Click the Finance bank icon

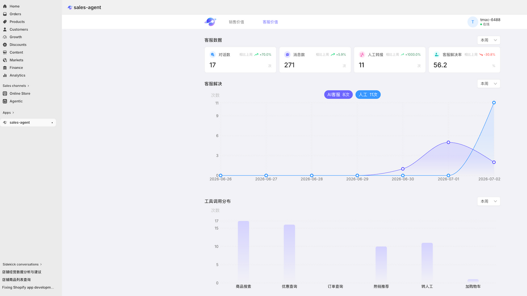coord(5,67)
